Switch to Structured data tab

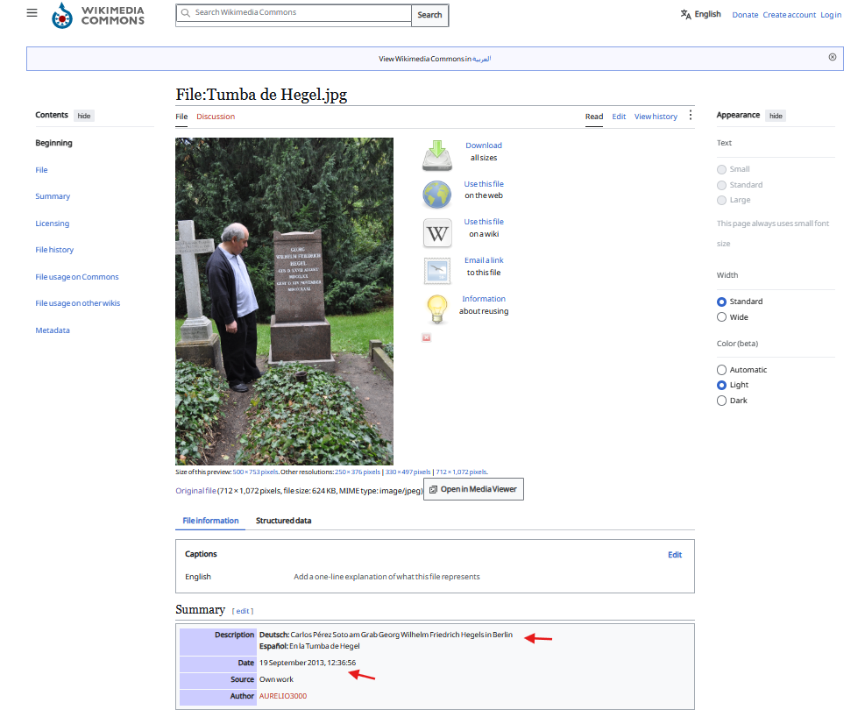pos(284,521)
